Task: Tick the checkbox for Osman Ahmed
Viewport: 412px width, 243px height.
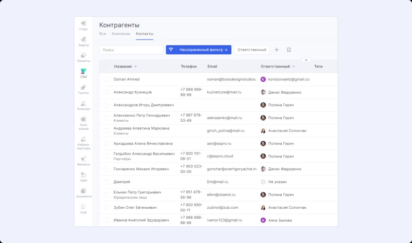Action: point(106,79)
